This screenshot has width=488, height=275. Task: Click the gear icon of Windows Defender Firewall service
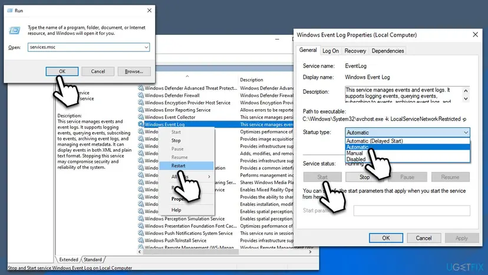(141, 96)
